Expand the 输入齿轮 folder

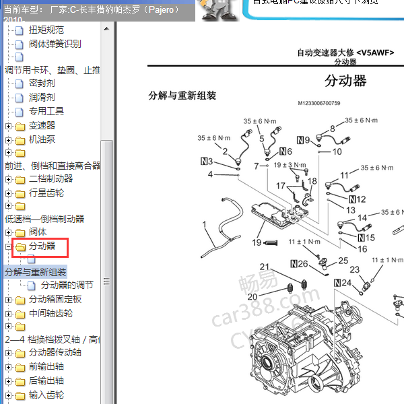tap(8, 395)
